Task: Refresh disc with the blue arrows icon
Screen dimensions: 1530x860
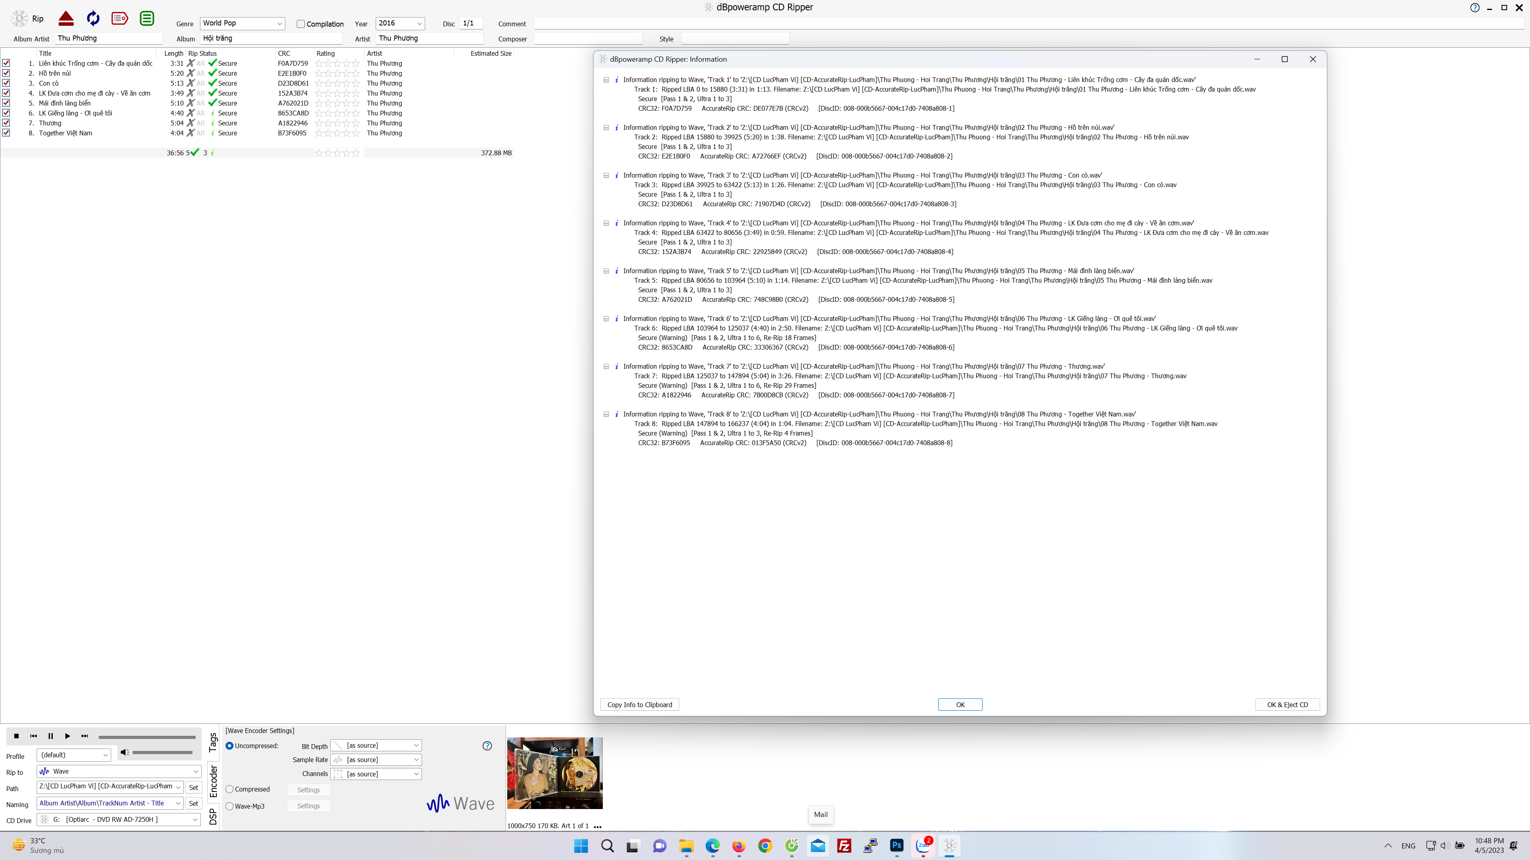Action: 93,18
